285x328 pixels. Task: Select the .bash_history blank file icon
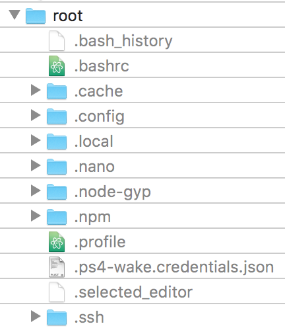57,41
